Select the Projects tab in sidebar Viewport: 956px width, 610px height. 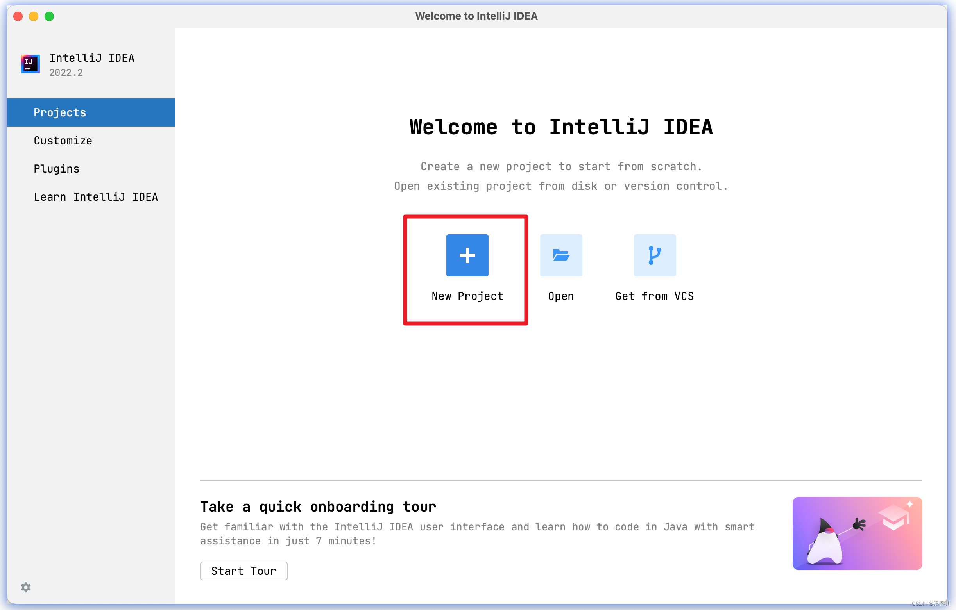(x=91, y=112)
